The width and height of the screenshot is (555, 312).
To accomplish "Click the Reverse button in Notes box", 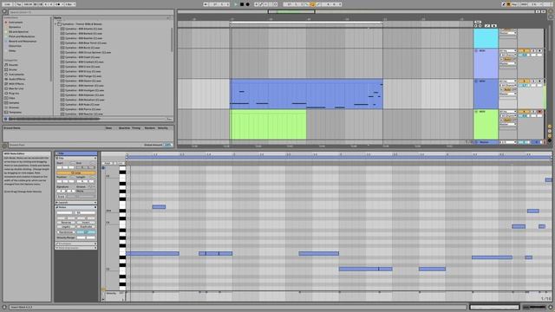I will [x=66, y=223].
